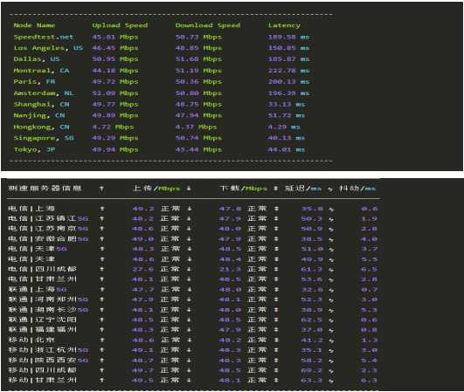Image resolution: width=464 pixels, height=392 pixels.
Task: Click the jitter value in the 电信|上海 row
Action: [x=369, y=209]
